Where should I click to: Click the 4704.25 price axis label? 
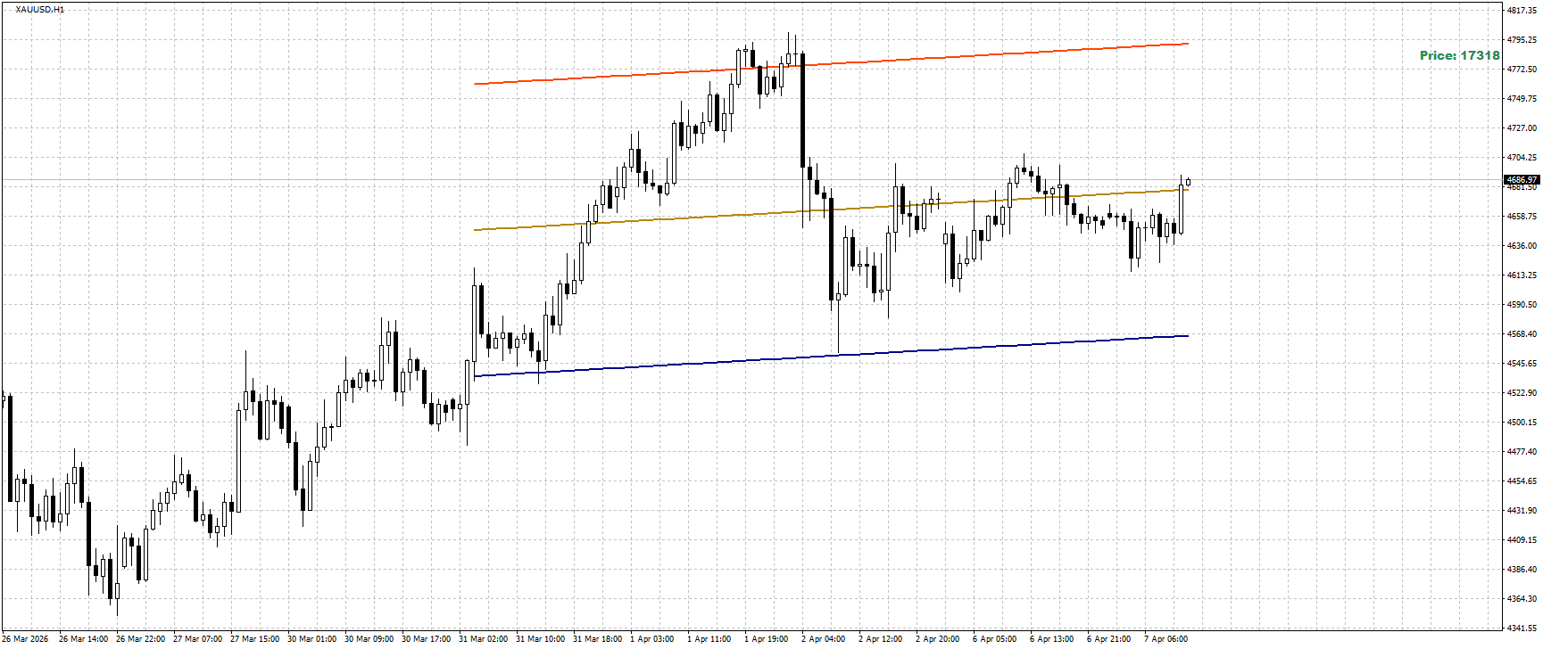(1522, 158)
